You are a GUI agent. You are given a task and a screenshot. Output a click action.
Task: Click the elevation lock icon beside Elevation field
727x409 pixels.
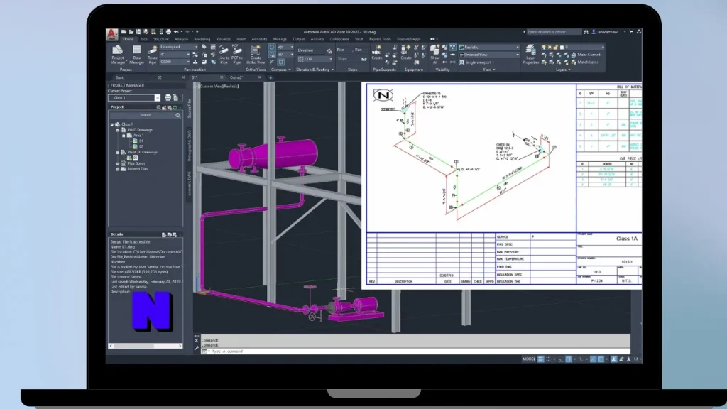pos(329,50)
